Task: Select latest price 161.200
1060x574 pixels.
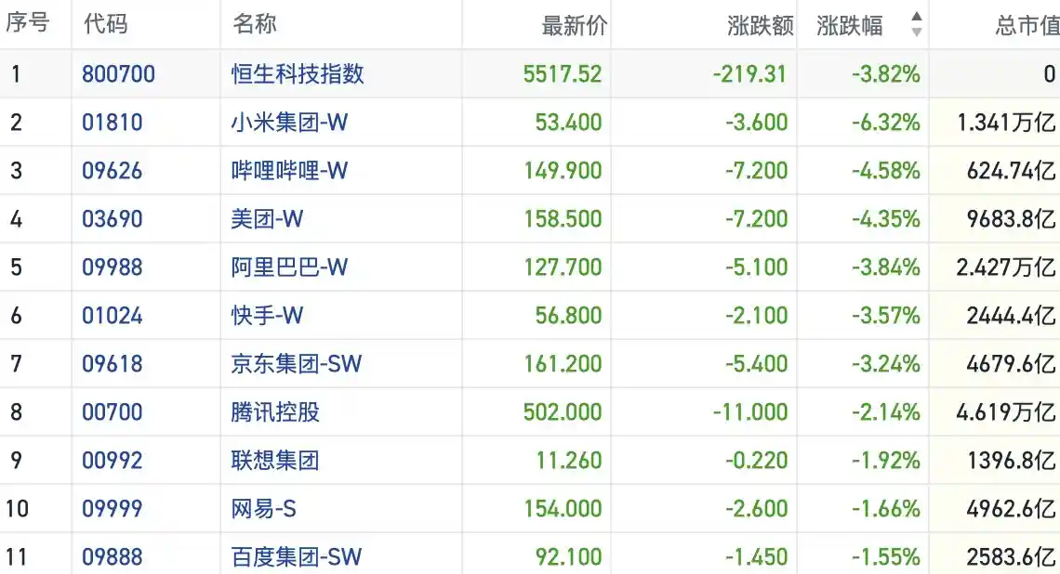Action: tap(563, 364)
